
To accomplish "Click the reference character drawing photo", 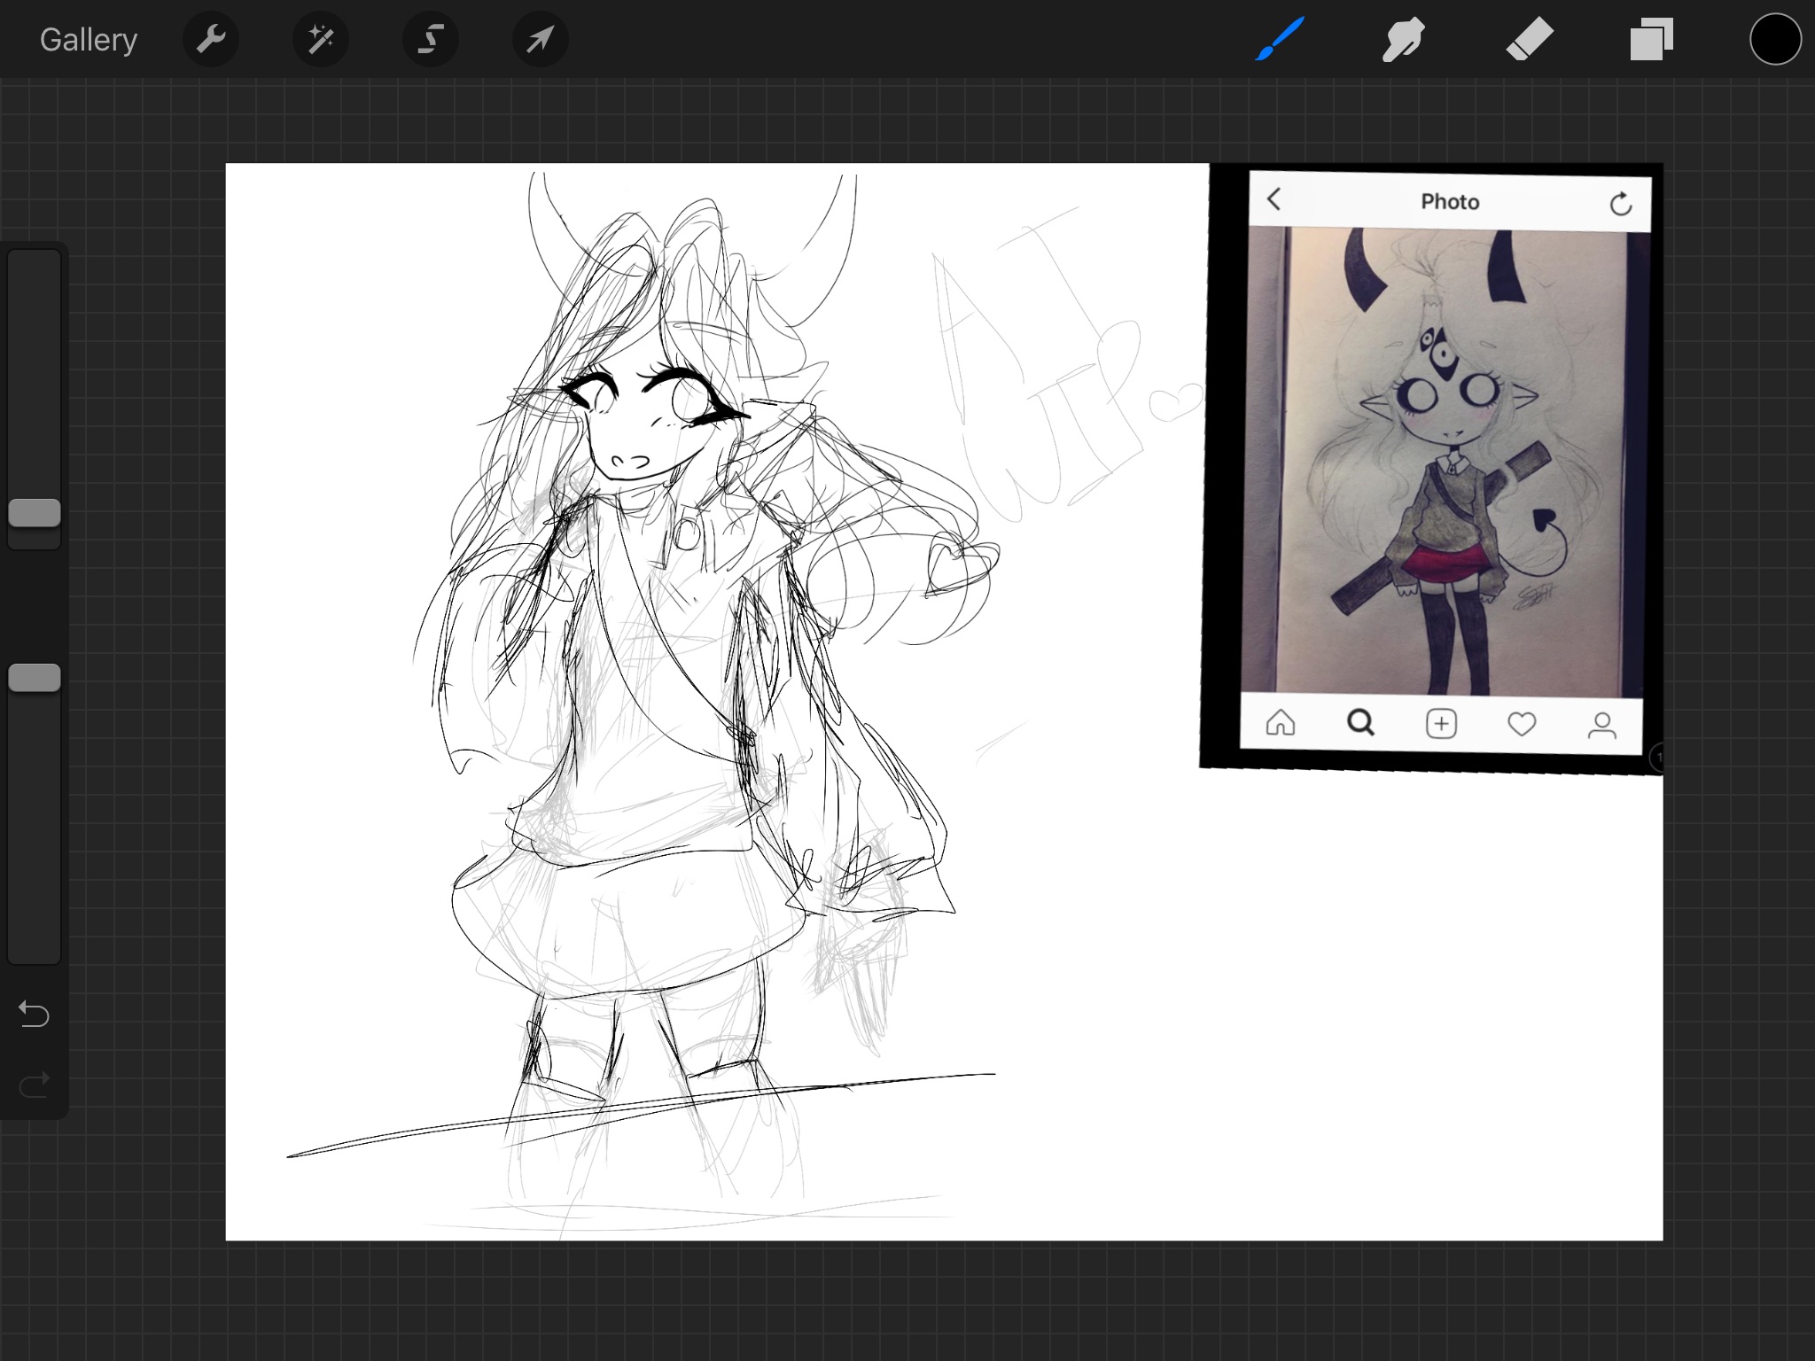I will coord(1444,463).
